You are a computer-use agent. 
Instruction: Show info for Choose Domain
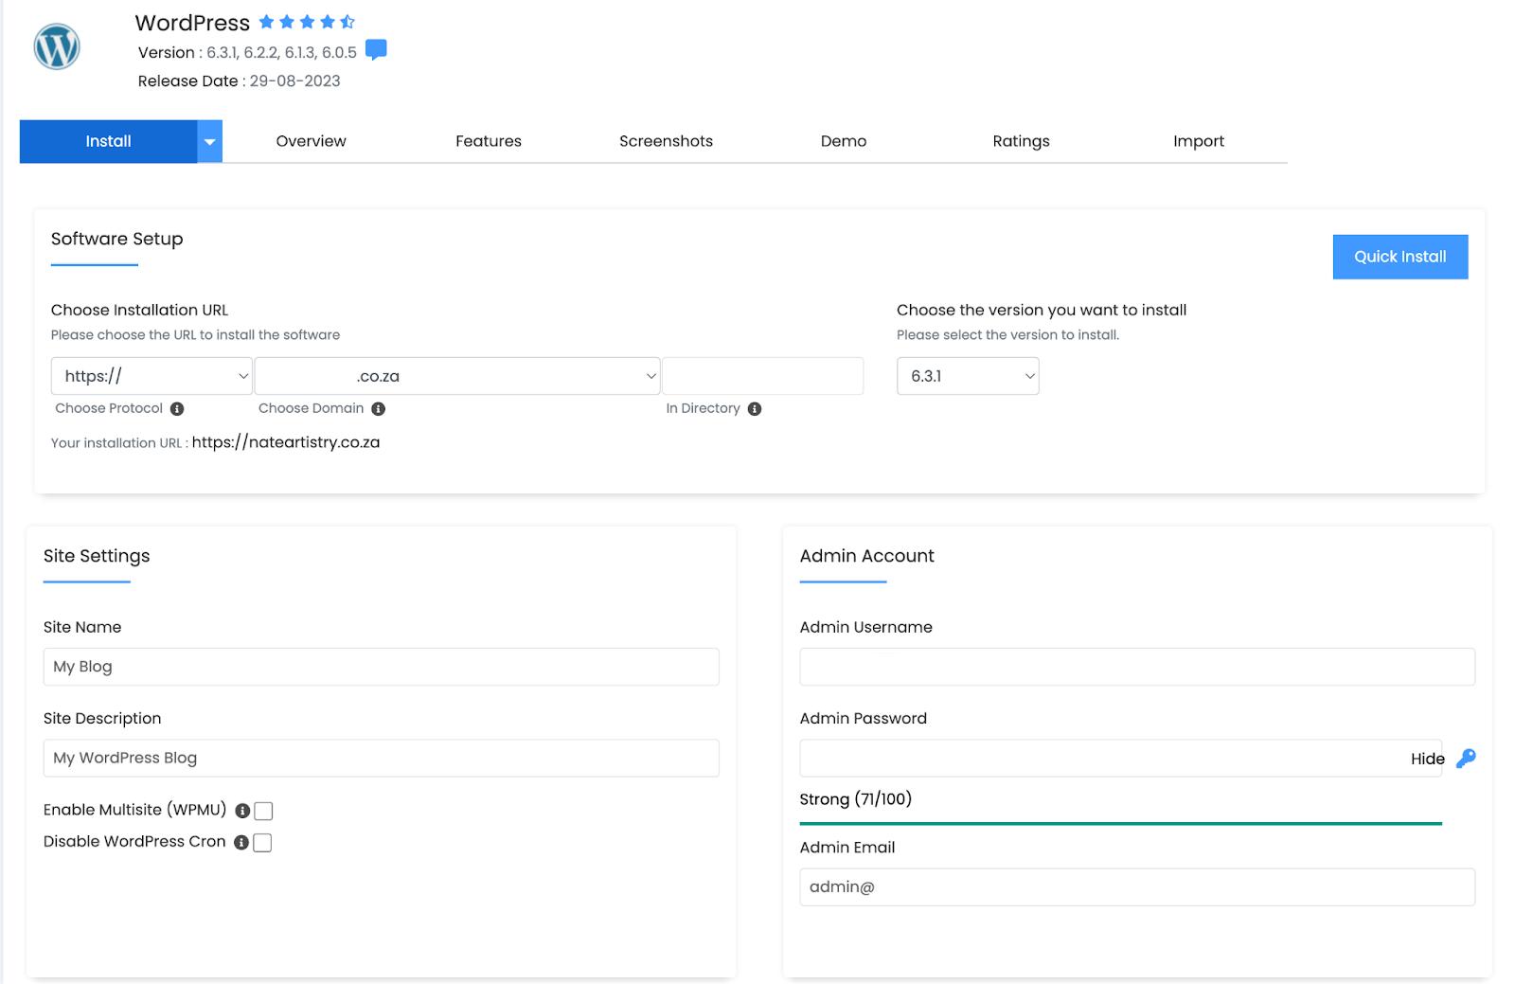coord(379,409)
